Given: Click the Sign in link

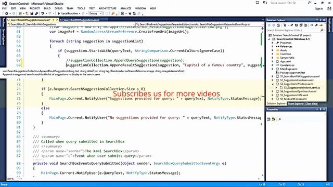Looking at the screenshot, I should click(319, 9).
